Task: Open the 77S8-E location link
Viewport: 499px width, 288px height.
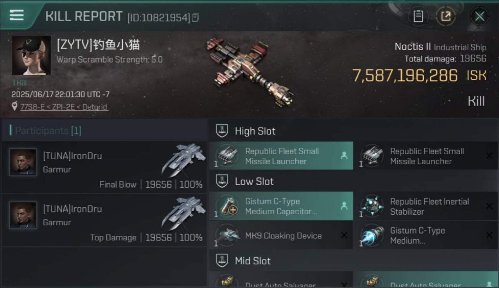Action: (x=31, y=107)
